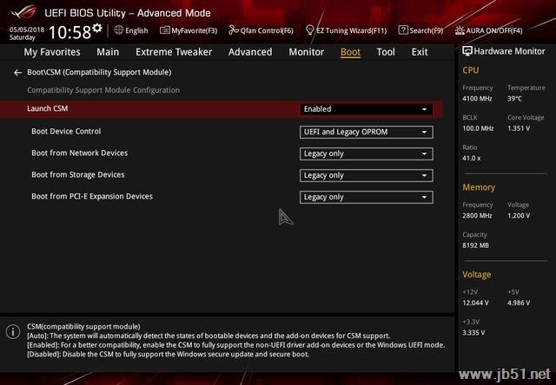Select Boot from PCI-E Expansion Devices label
Screen dimensions: 556x385
tap(92, 196)
